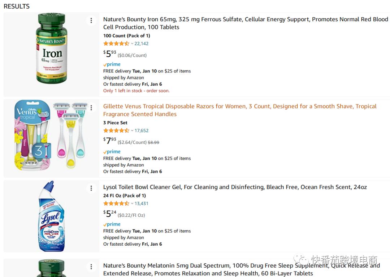The height and width of the screenshot is (277, 390).
Task: Expand rating breakdown arrow for Lysol cleaner
Action: pos(132,204)
